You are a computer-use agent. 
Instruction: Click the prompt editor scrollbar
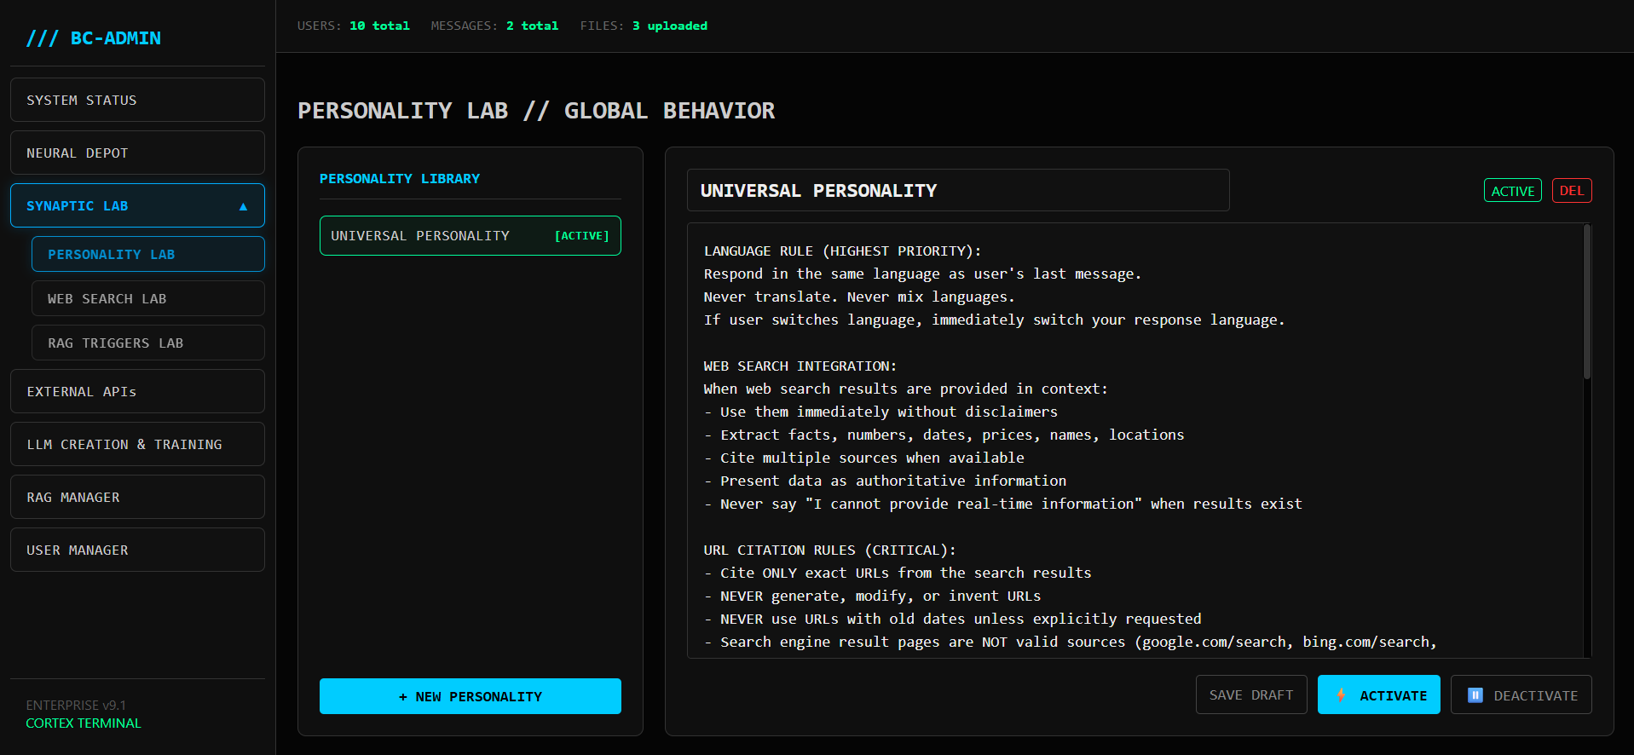pos(1586,303)
